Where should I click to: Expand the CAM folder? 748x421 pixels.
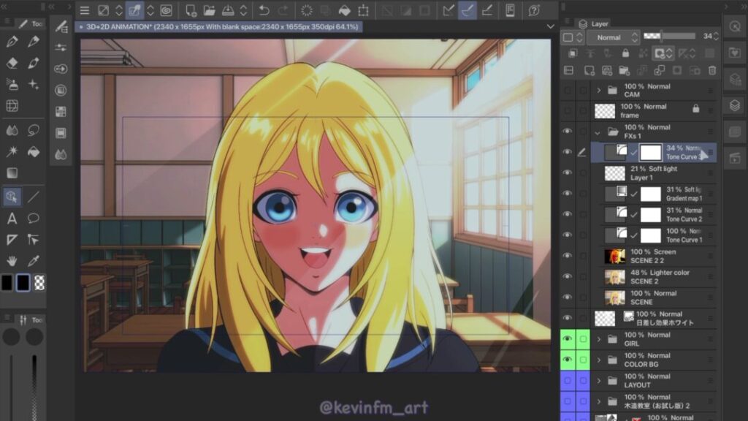tap(599, 90)
